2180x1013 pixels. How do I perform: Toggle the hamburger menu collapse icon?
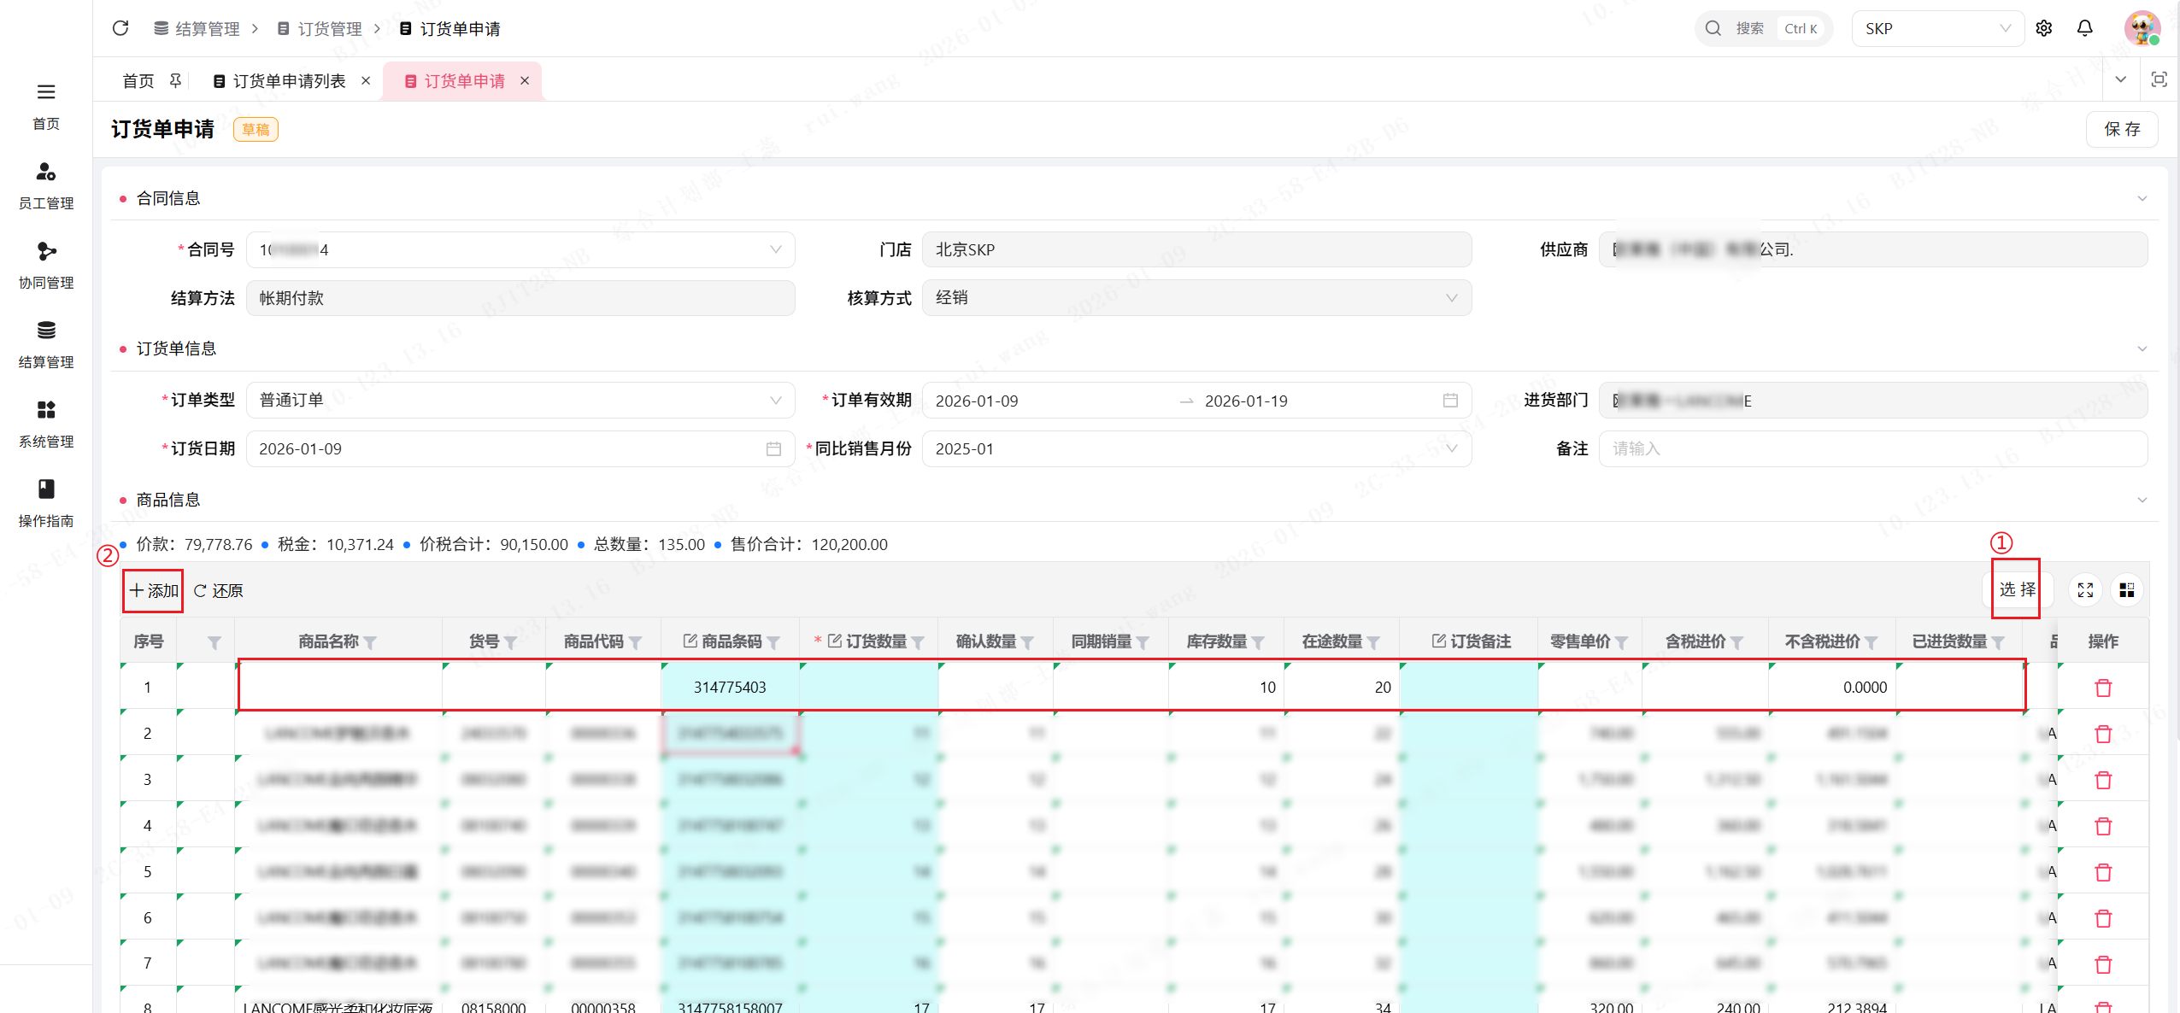[x=46, y=91]
